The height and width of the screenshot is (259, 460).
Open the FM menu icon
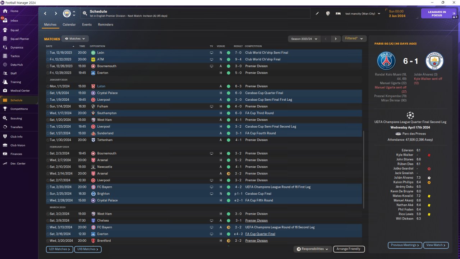coord(338,14)
